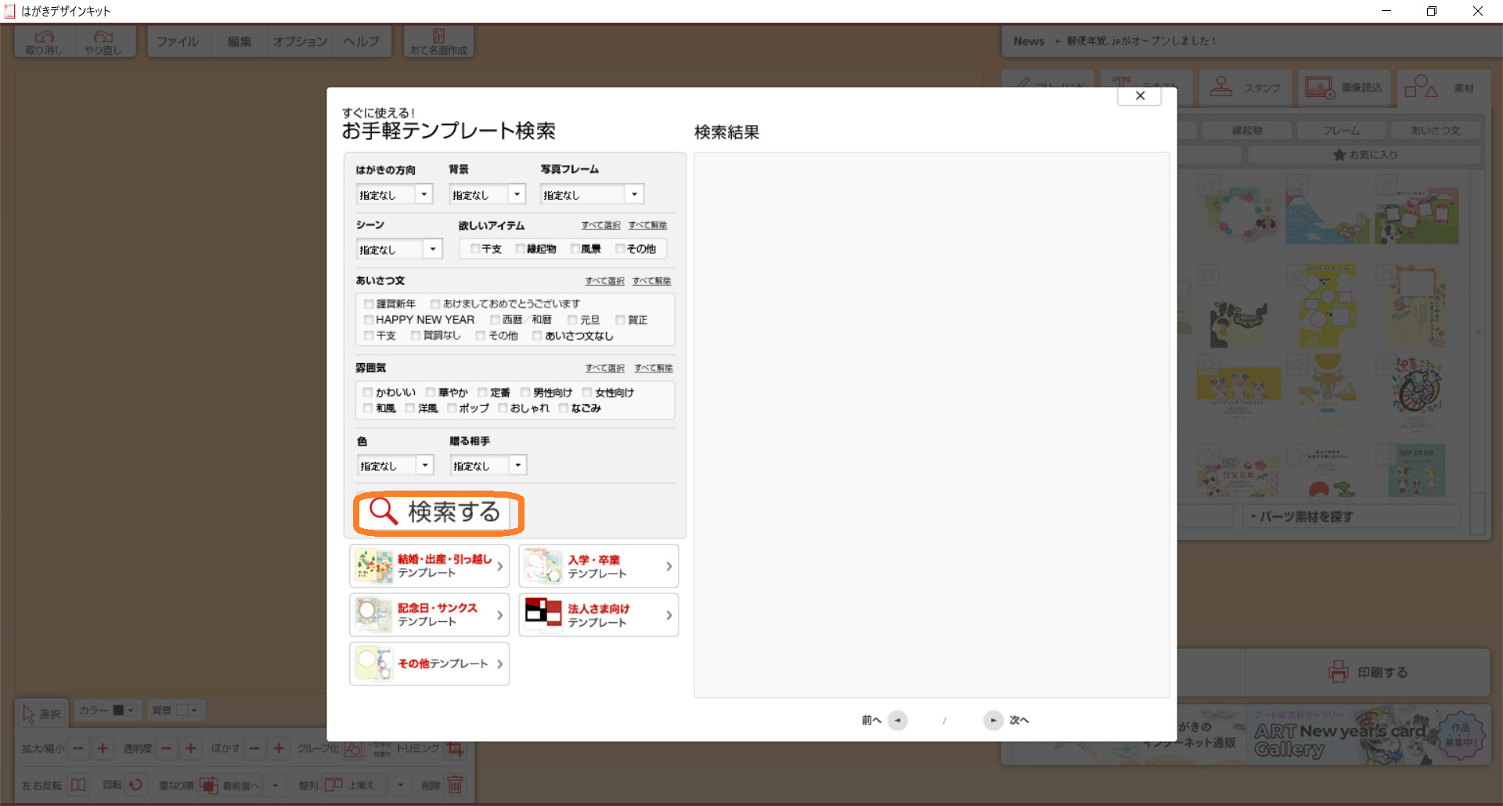This screenshot has width=1503, height=806.
Task: Click the トリミング crop icon
Action: click(x=454, y=749)
